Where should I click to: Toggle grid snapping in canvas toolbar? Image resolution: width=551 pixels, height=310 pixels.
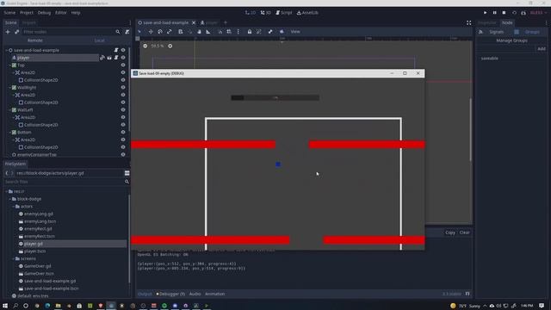[x=229, y=32]
